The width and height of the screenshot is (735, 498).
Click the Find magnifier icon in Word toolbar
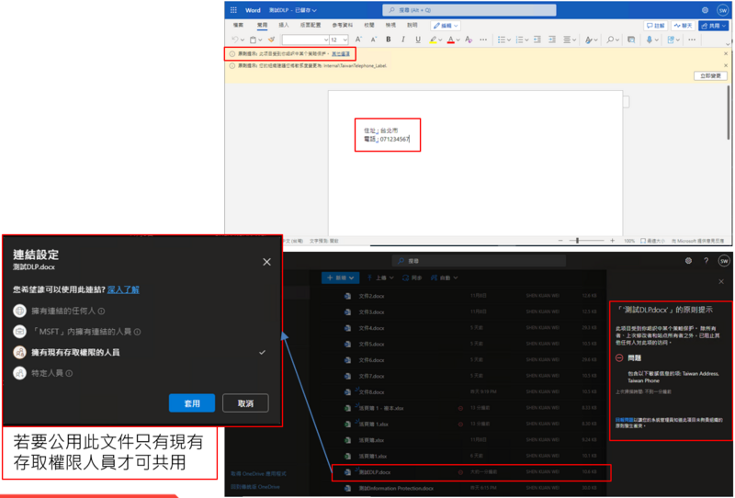(x=610, y=40)
